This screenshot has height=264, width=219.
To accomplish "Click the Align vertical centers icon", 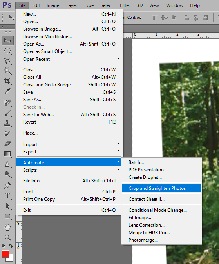I will (x=165, y=17).
